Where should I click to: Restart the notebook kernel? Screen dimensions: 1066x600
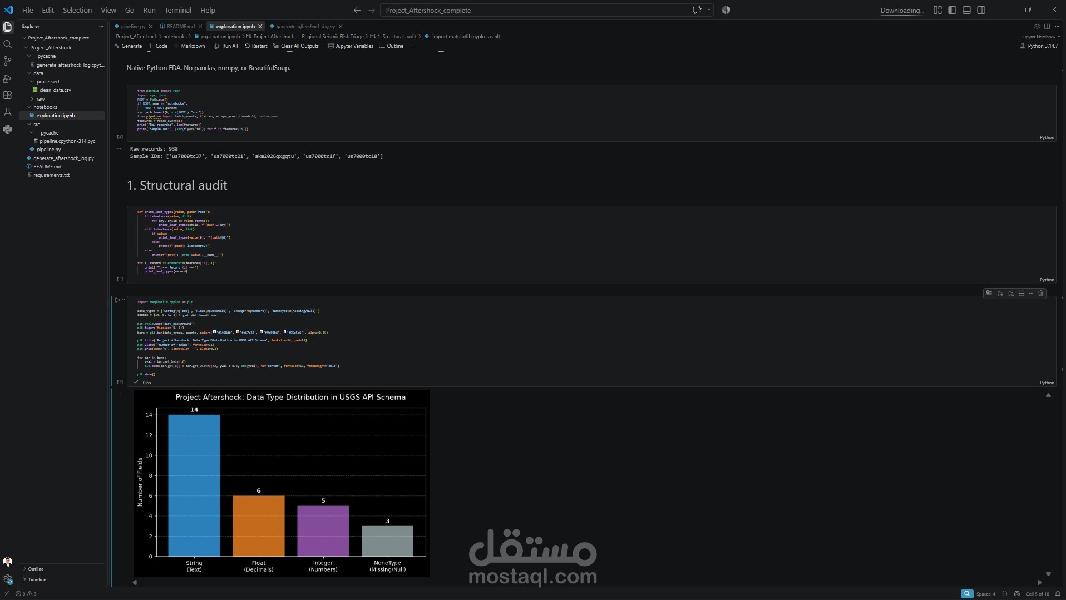tap(256, 46)
